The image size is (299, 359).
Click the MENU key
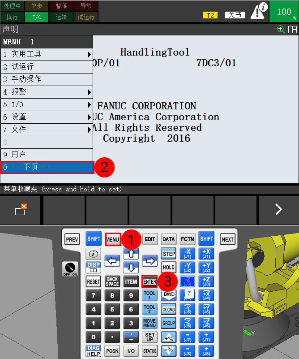click(x=113, y=239)
